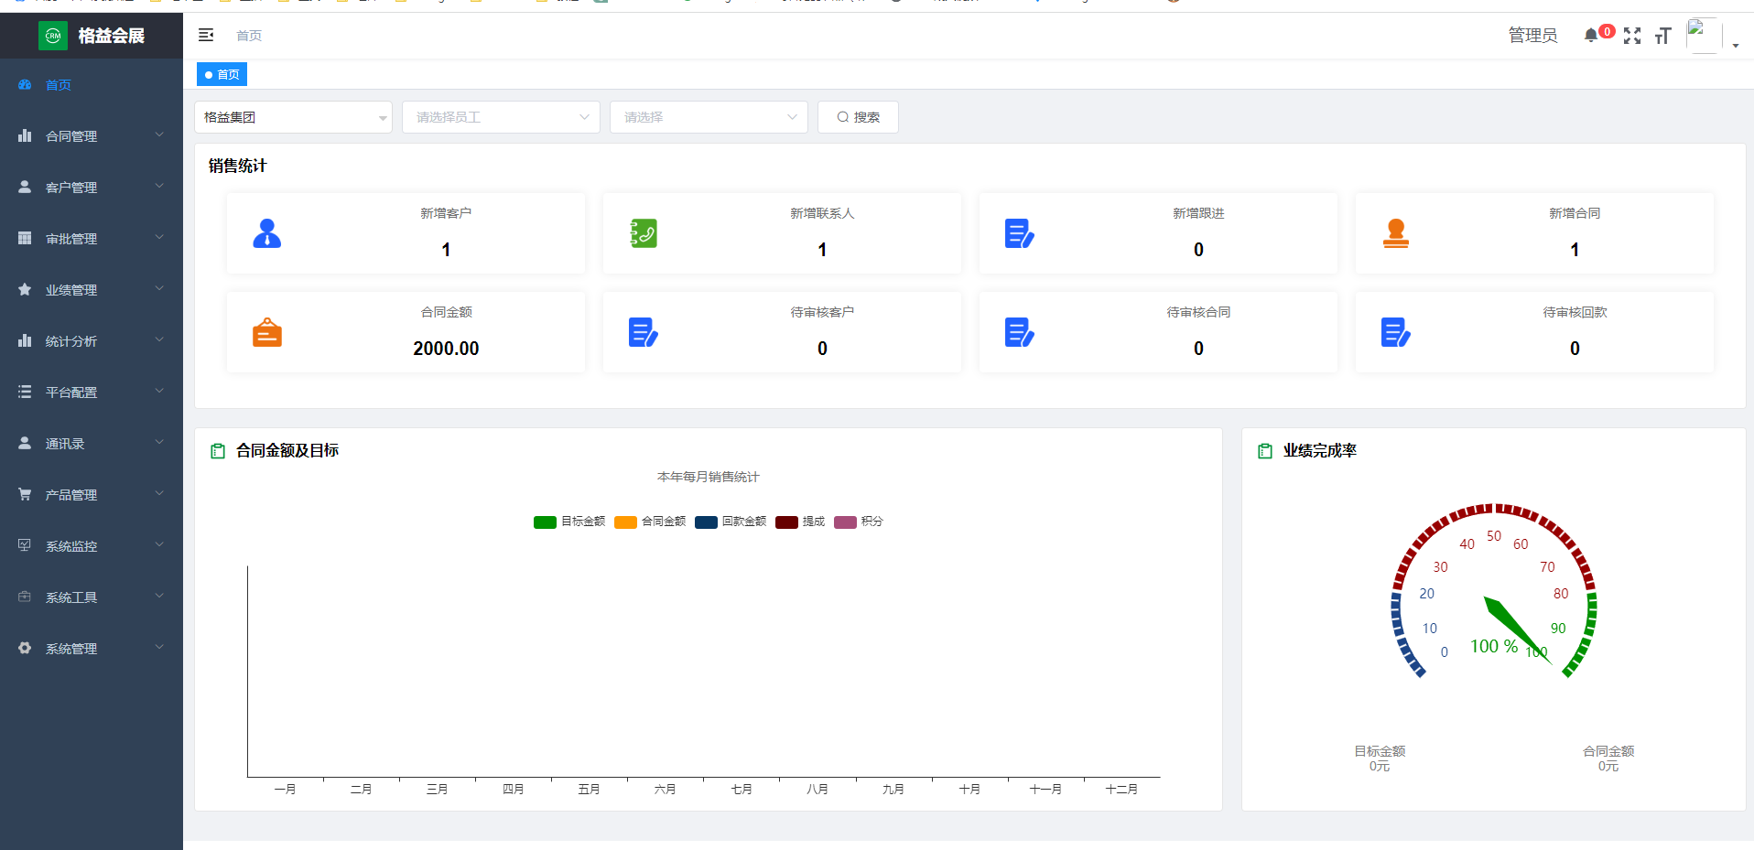Click the 产品管理 shopping cart icon
The width and height of the screenshot is (1754, 850).
click(25, 494)
